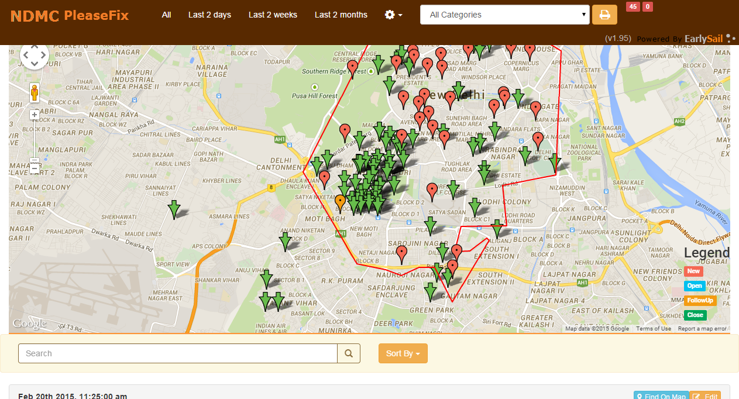Screen dimensions: 739x399
Task: Click the red 0 count badge
Action: click(x=648, y=7)
